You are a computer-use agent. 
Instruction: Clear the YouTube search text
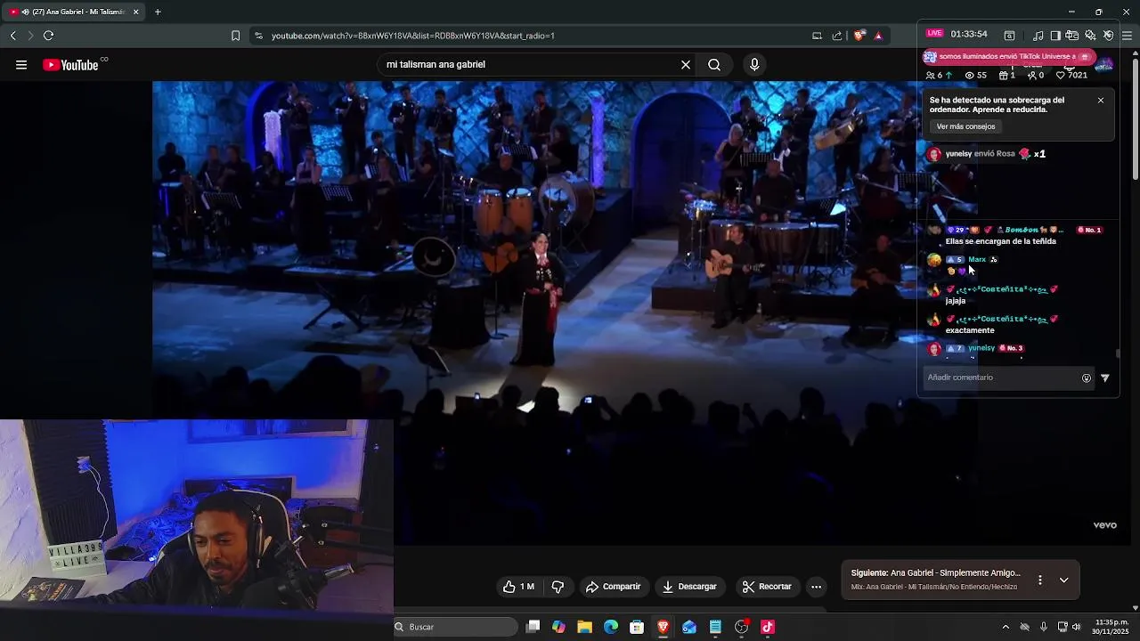pos(686,64)
